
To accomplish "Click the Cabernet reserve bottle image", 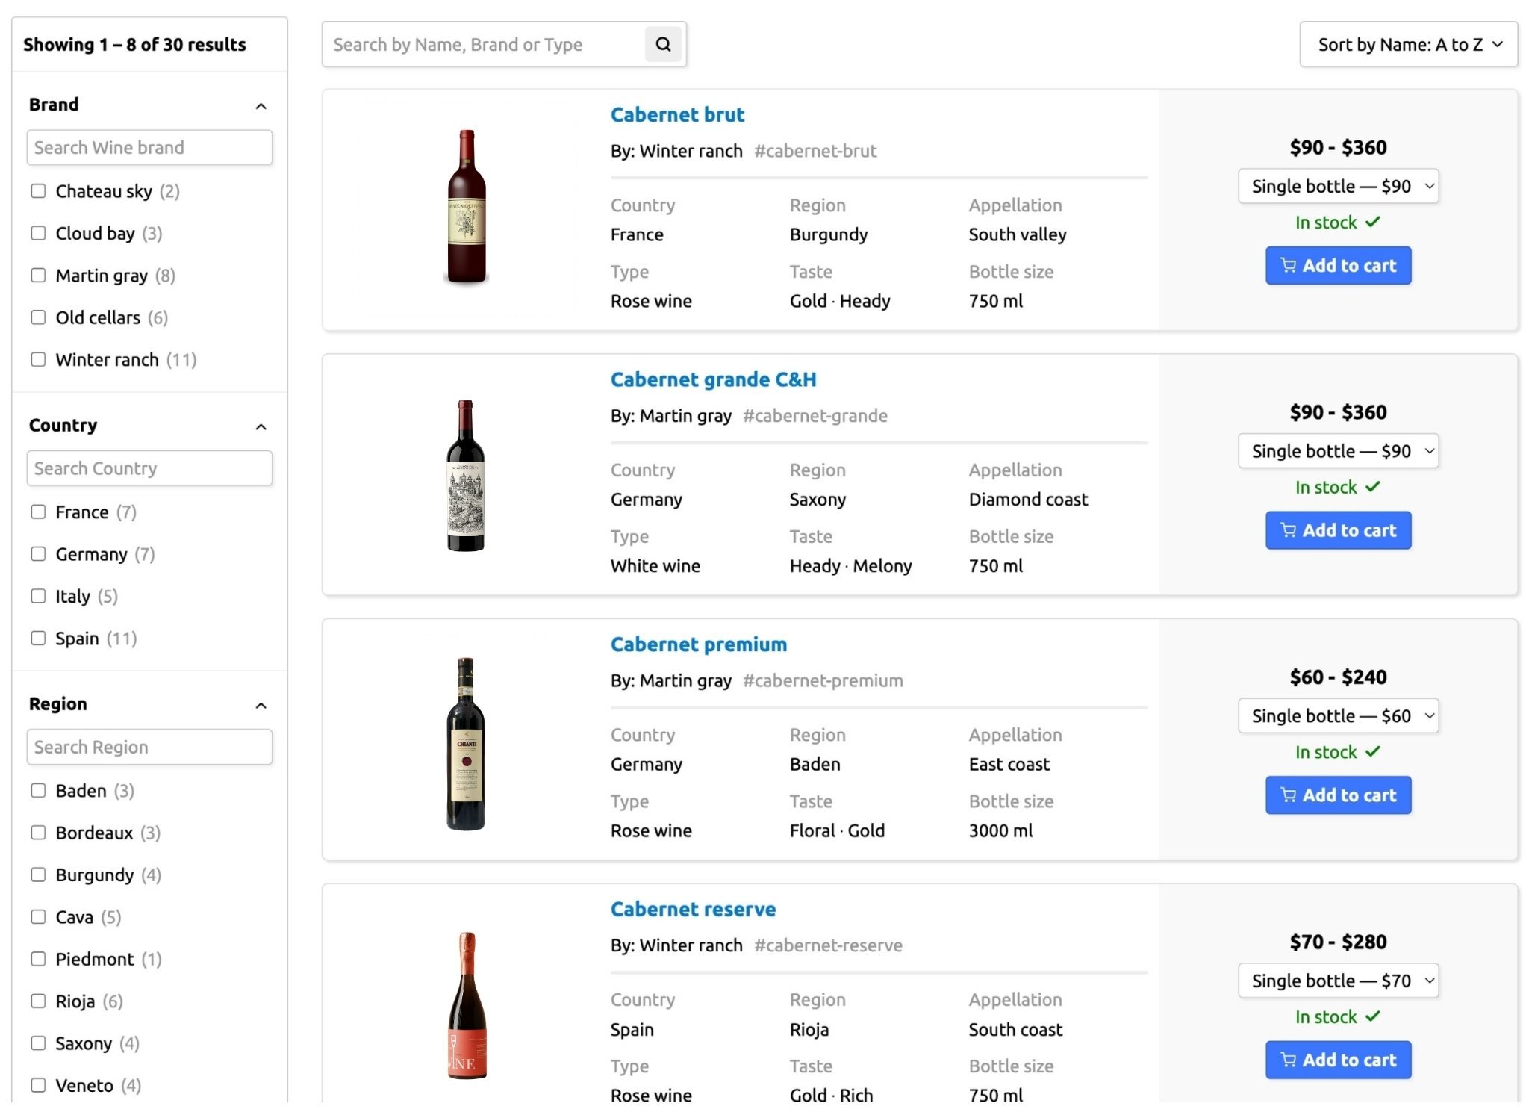I will pos(467,1005).
